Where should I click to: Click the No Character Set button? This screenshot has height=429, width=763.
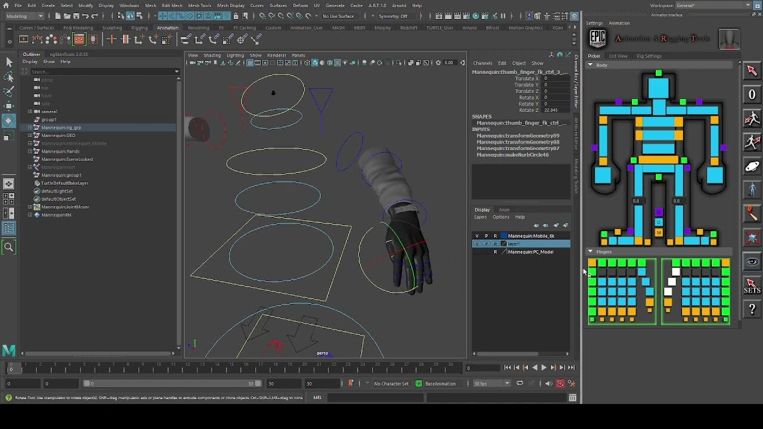pyautogui.click(x=390, y=384)
